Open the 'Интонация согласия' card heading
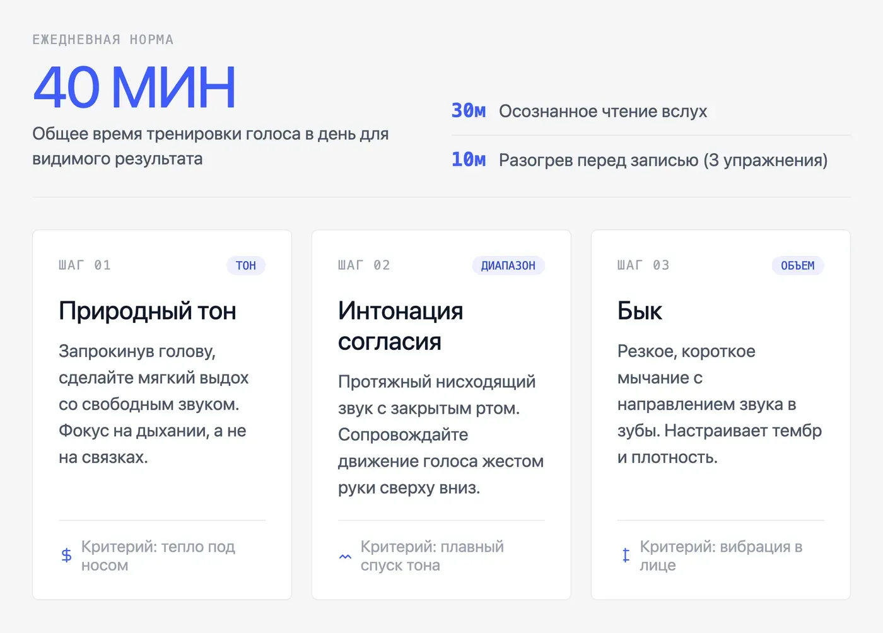This screenshot has height=633, width=883. pyautogui.click(x=401, y=326)
